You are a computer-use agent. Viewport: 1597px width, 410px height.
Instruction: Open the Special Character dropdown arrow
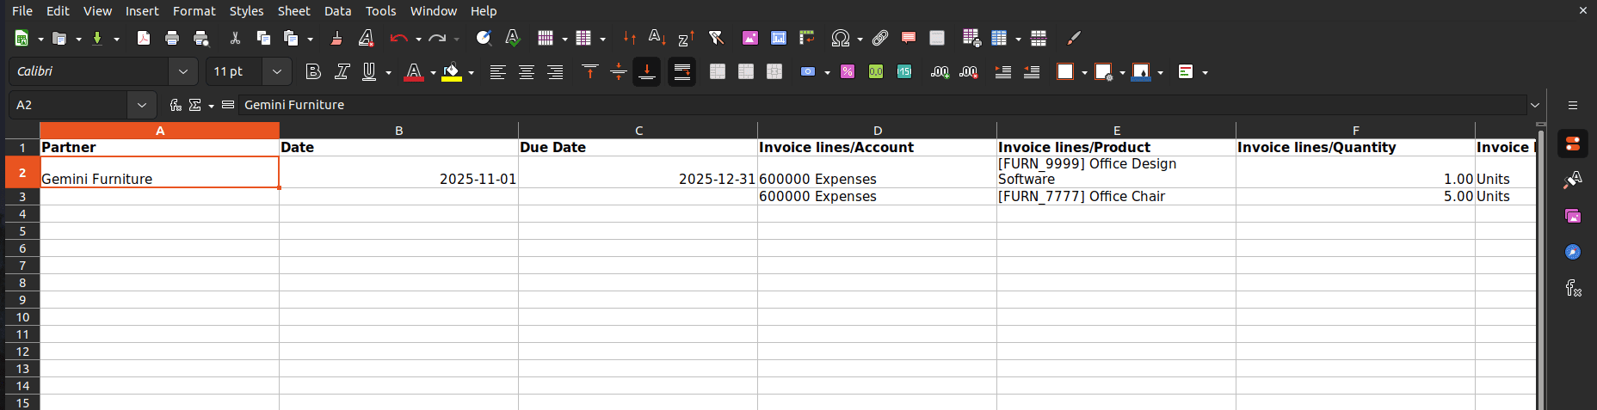[860, 39]
